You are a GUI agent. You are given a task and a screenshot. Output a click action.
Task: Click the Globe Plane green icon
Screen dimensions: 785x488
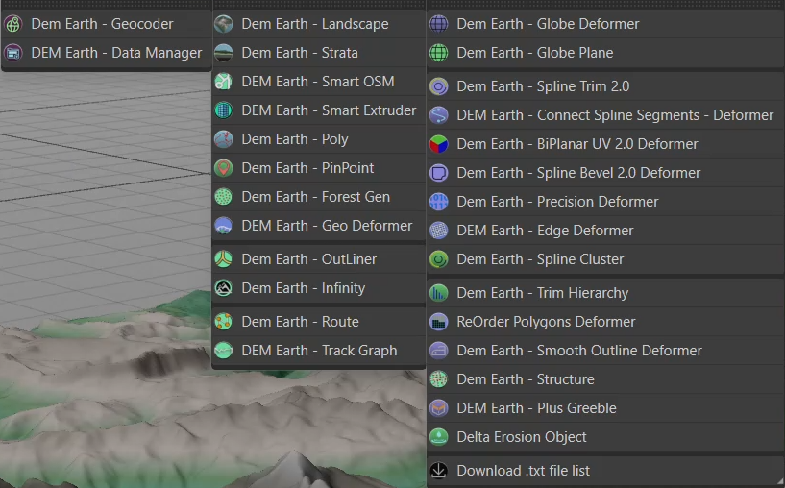[439, 53]
